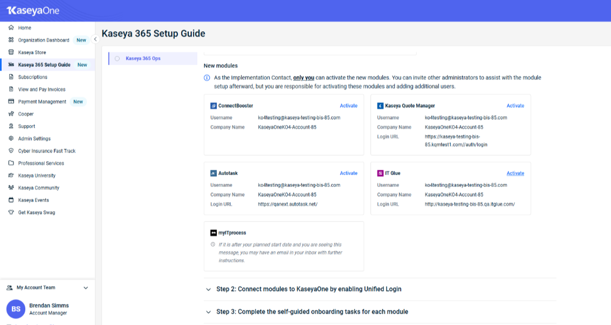Click the myITprocess module logo icon
Image resolution: width=611 pixels, height=325 pixels.
coord(214,233)
